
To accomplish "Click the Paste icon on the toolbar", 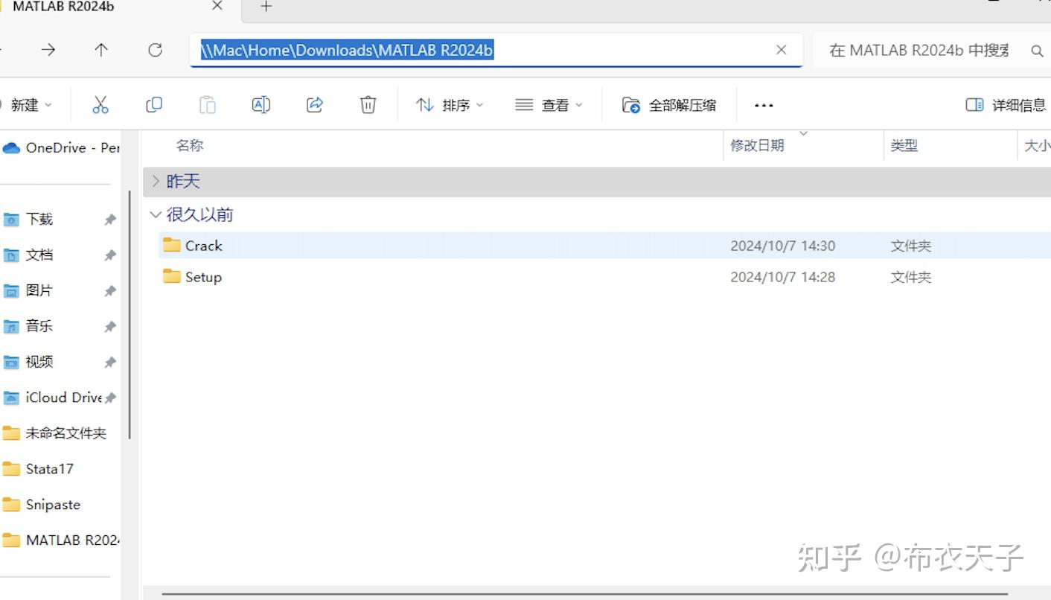I will click(208, 104).
